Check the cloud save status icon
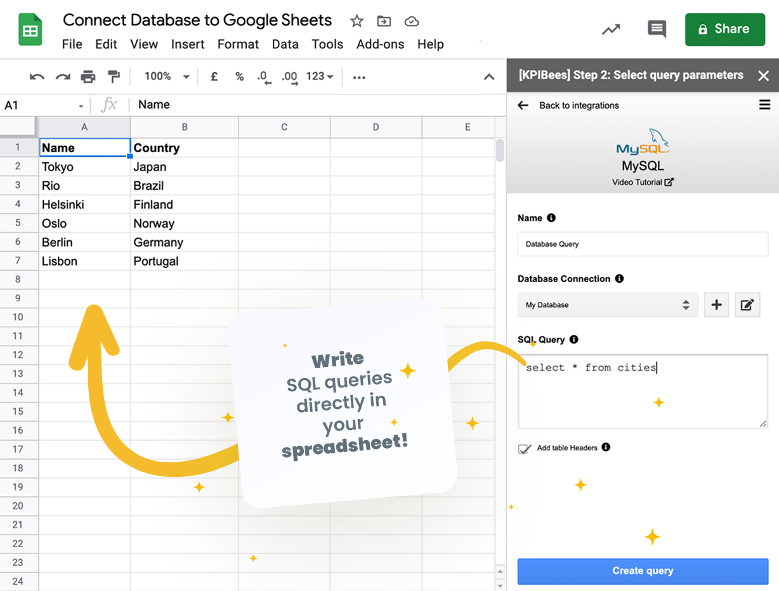Screen dimensions: 779x591 pyautogui.click(x=412, y=22)
